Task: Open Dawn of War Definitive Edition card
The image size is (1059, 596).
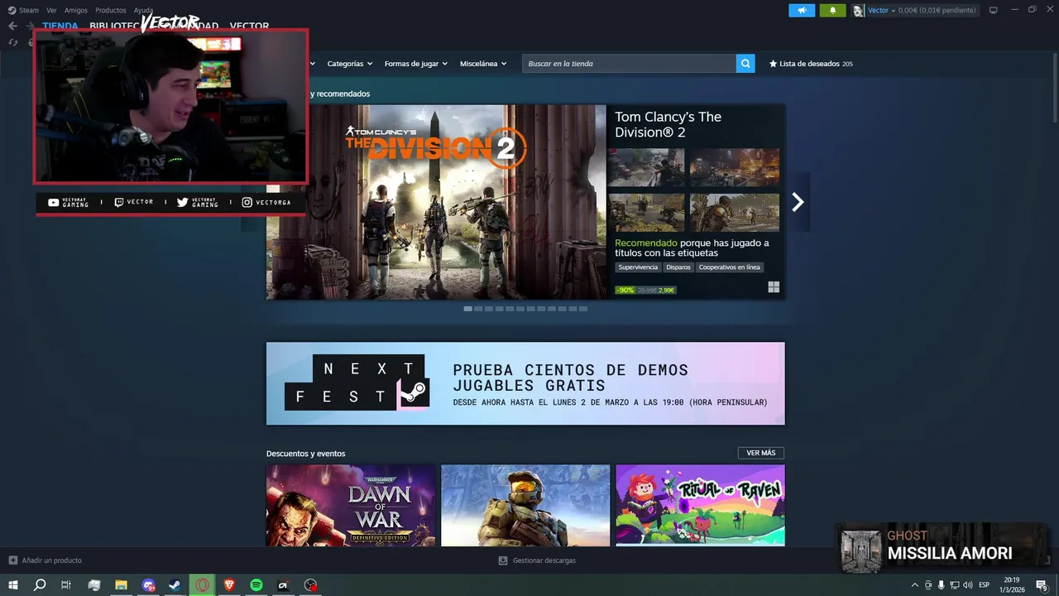Action: pos(351,505)
